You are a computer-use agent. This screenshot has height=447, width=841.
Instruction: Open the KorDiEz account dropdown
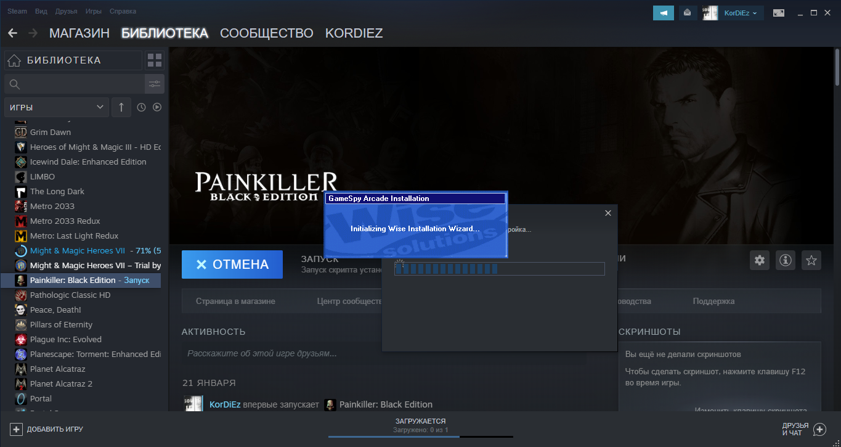pyautogui.click(x=741, y=12)
